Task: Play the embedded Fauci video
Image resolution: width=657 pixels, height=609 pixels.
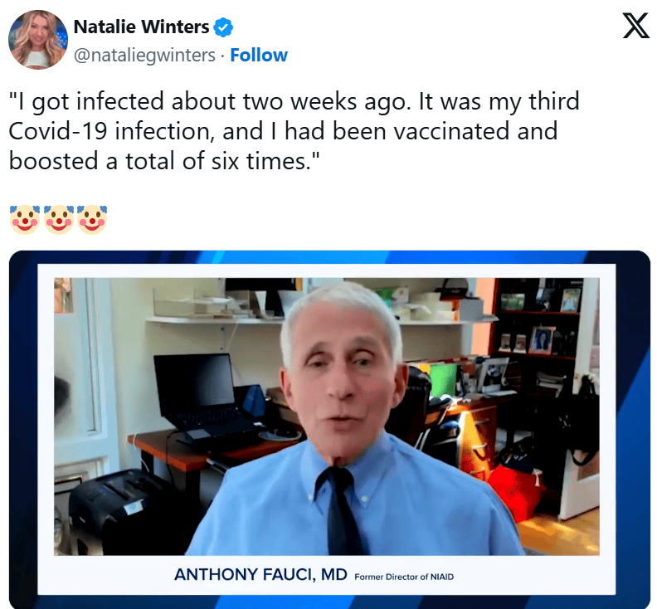Action: (329, 429)
